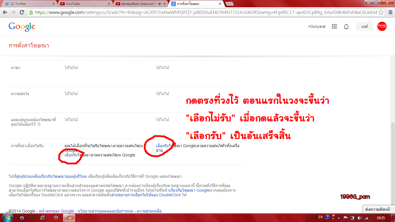395x222 pixels.
Task: Click the Chrome back arrow
Action: (5, 12)
